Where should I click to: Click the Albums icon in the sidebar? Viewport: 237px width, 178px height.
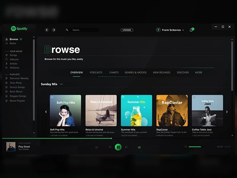[x=7, y=59]
